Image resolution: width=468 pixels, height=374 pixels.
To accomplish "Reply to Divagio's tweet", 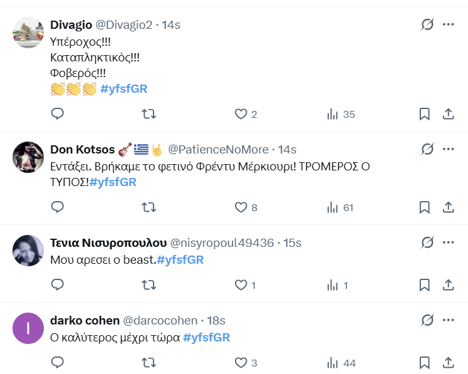I will [x=57, y=114].
